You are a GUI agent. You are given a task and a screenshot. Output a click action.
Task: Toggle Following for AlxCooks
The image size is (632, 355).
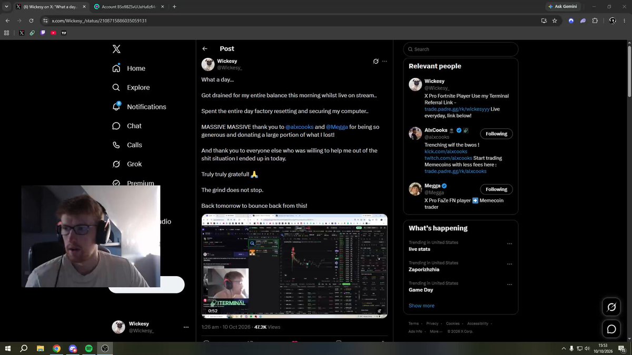[496, 134]
